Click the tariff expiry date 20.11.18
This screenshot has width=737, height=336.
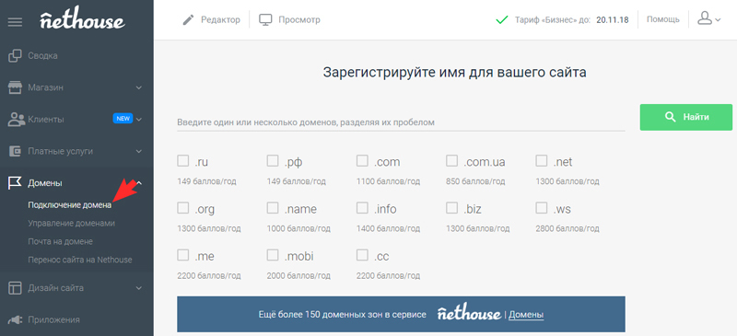[613, 19]
